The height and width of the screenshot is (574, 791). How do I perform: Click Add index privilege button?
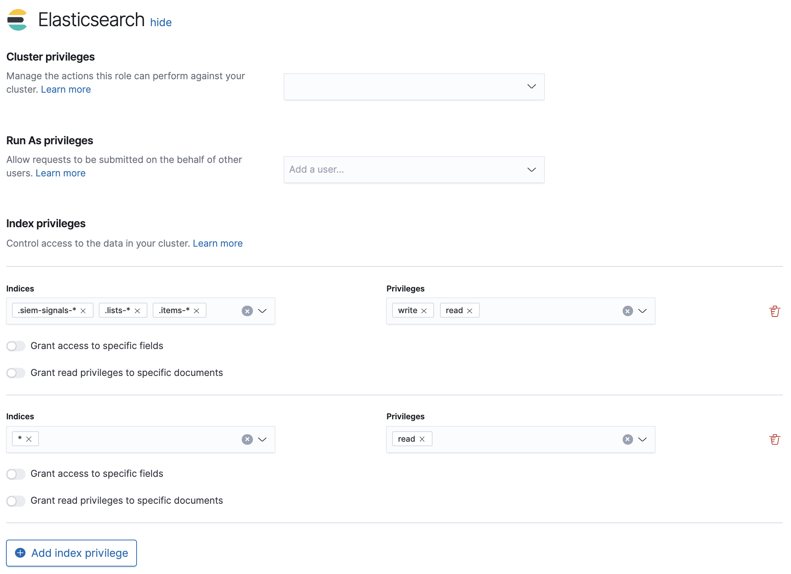point(71,553)
